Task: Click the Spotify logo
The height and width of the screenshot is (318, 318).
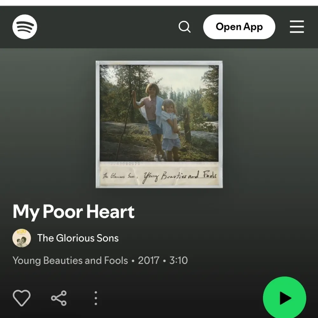Action: (x=25, y=27)
